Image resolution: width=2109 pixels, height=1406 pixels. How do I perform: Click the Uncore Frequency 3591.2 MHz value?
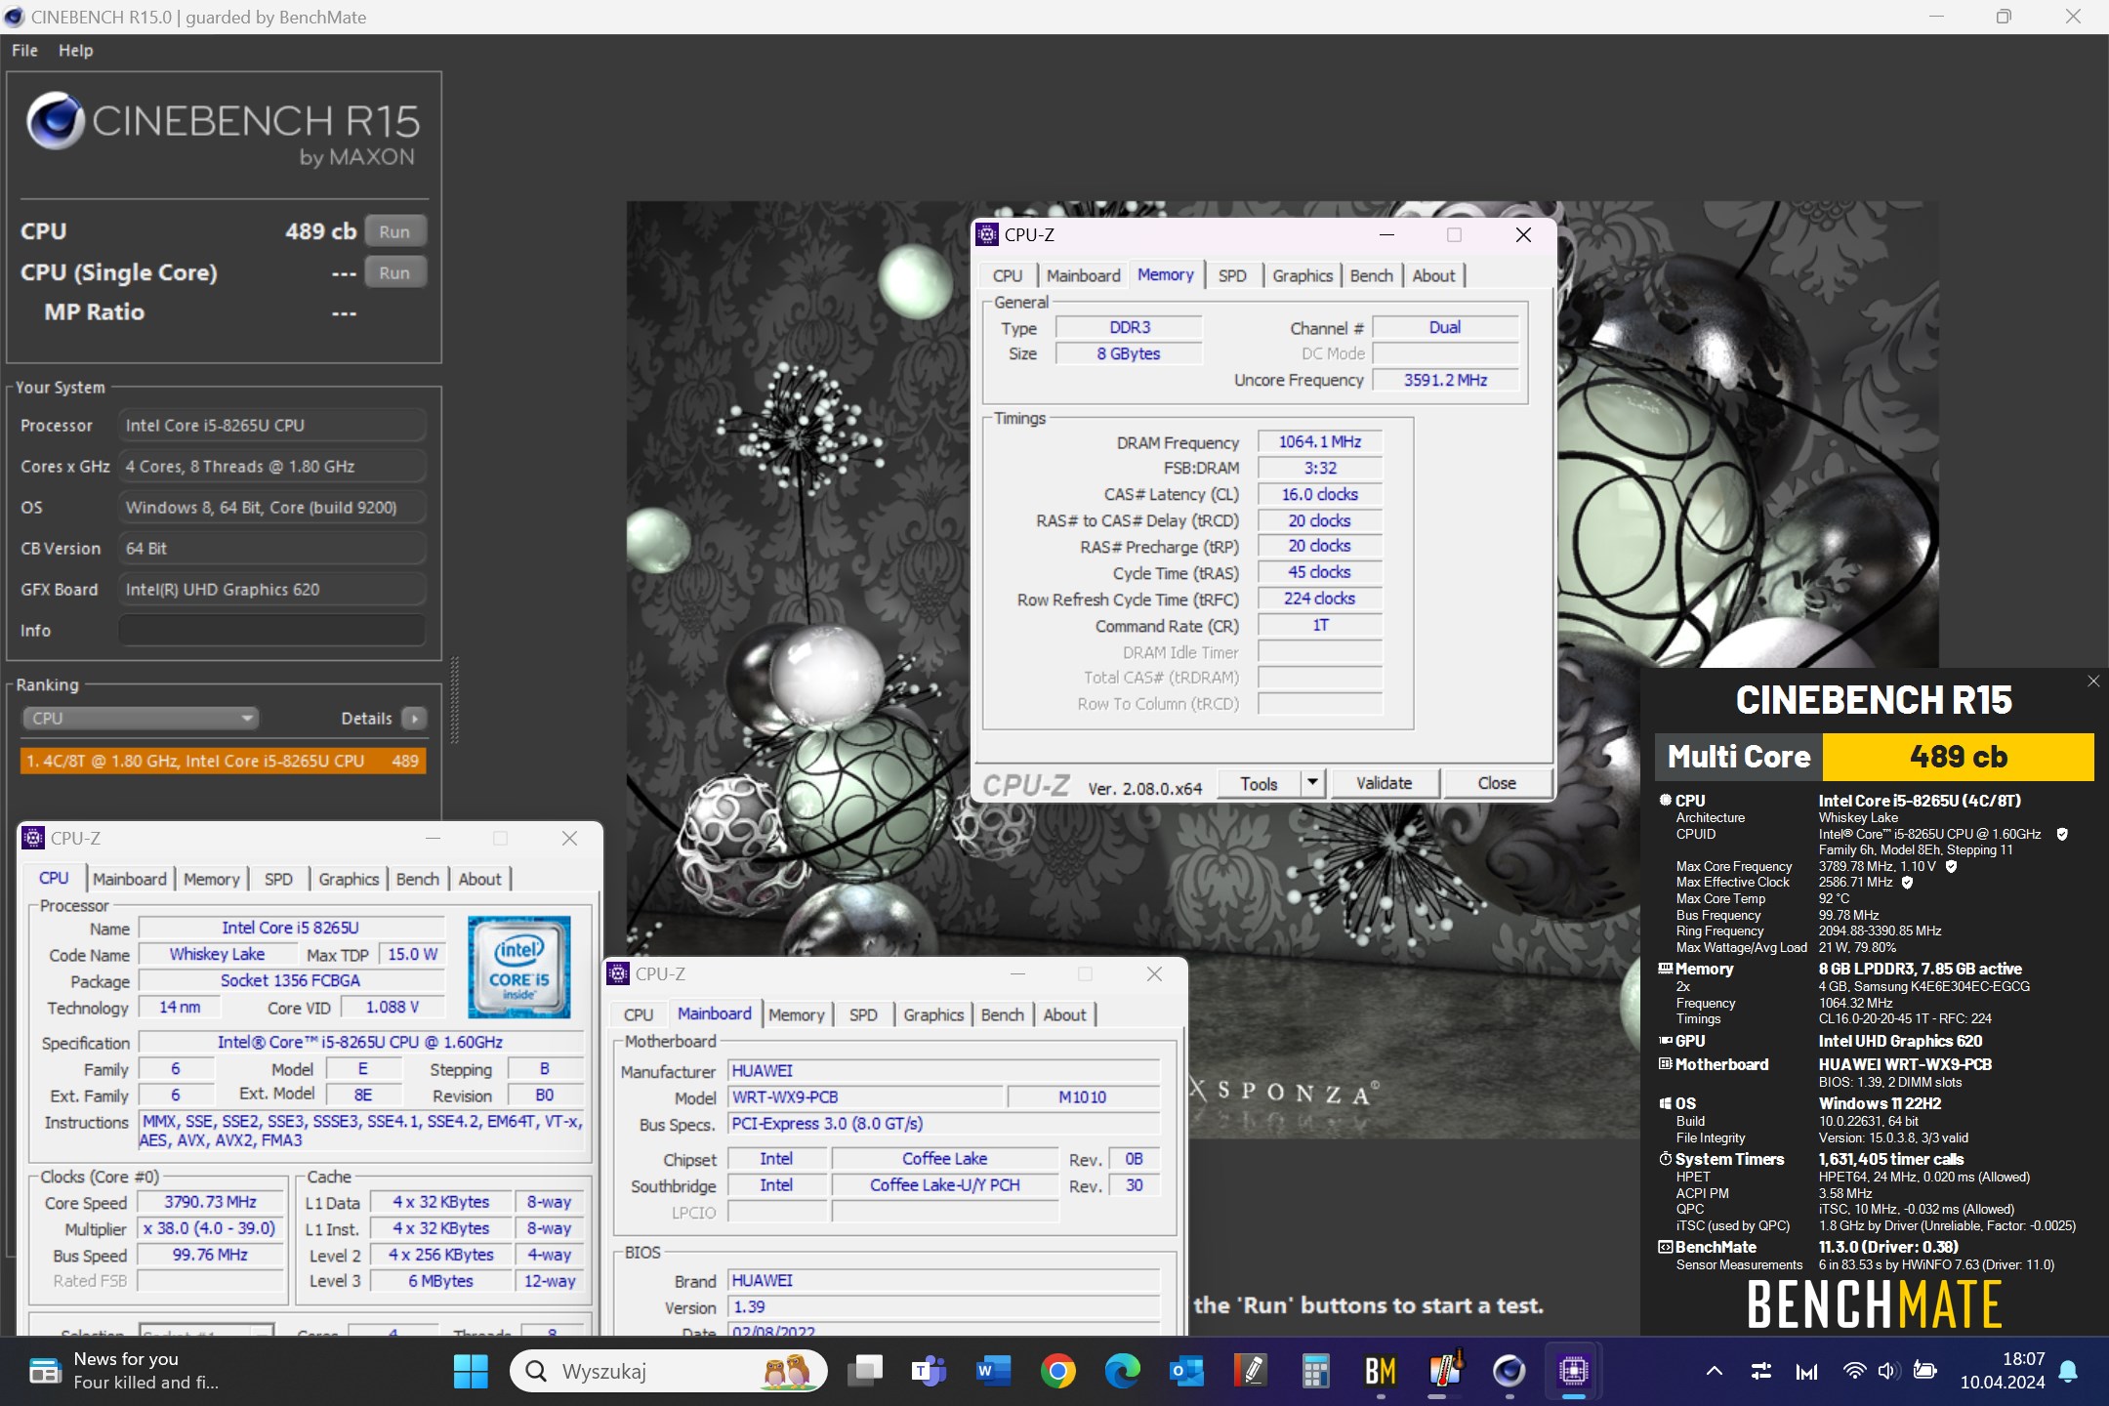[x=1445, y=380]
